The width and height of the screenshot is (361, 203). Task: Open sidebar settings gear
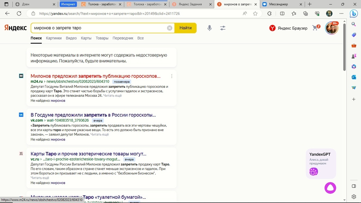[x=354, y=197]
